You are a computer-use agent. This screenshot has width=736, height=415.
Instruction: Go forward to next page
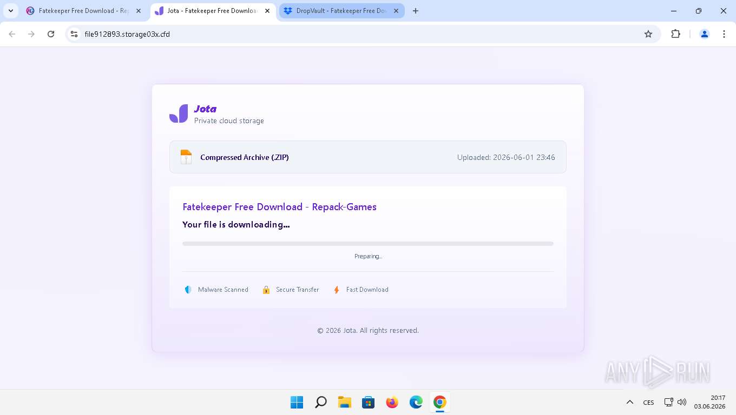pos(31,34)
